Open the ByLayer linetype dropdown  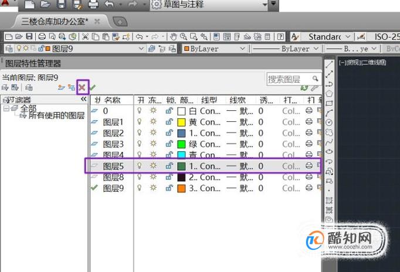[316, 49]
